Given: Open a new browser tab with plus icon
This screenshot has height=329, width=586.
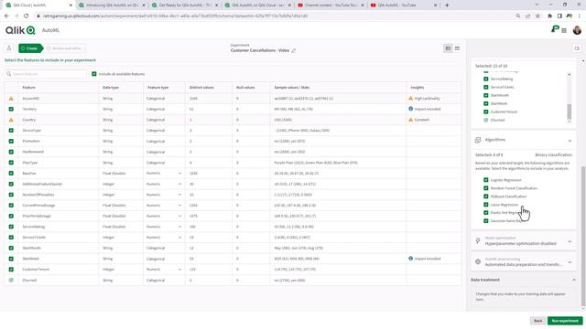Looking at the screenshot, I should [x=447, y=5].
